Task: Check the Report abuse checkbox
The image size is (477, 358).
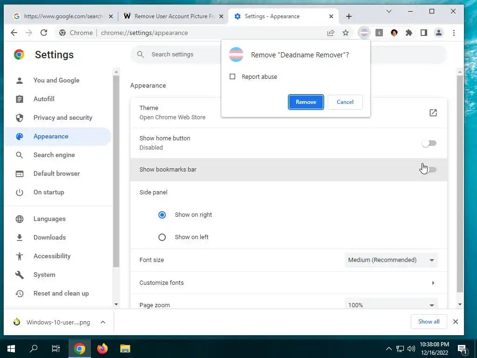Action: pyautogui.click(x=232, y=77)
